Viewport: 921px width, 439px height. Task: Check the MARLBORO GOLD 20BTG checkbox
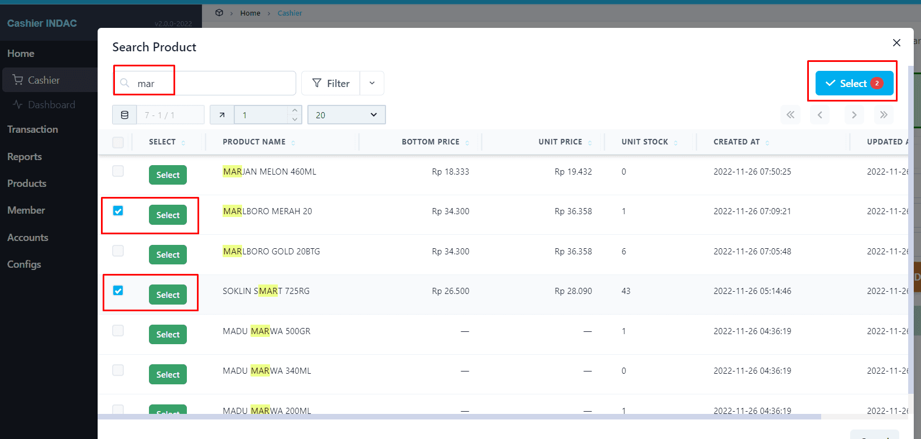coord(118,250)
